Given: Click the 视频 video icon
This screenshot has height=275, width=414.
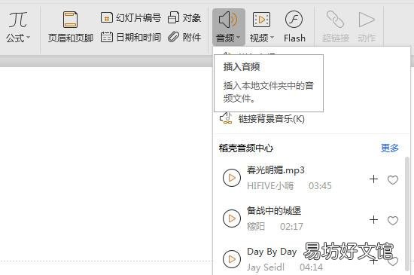Looking at the screenshot, I should (261, 20).
